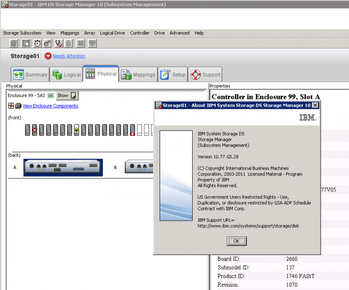Open the Advanced menu
Viewport: 349px width, 290px height.
(180, 33)
